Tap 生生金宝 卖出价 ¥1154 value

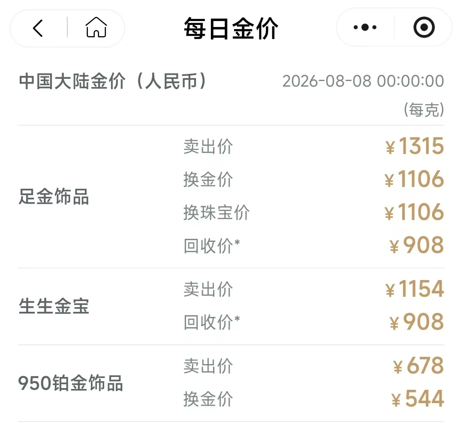click(x=415, y=289)
